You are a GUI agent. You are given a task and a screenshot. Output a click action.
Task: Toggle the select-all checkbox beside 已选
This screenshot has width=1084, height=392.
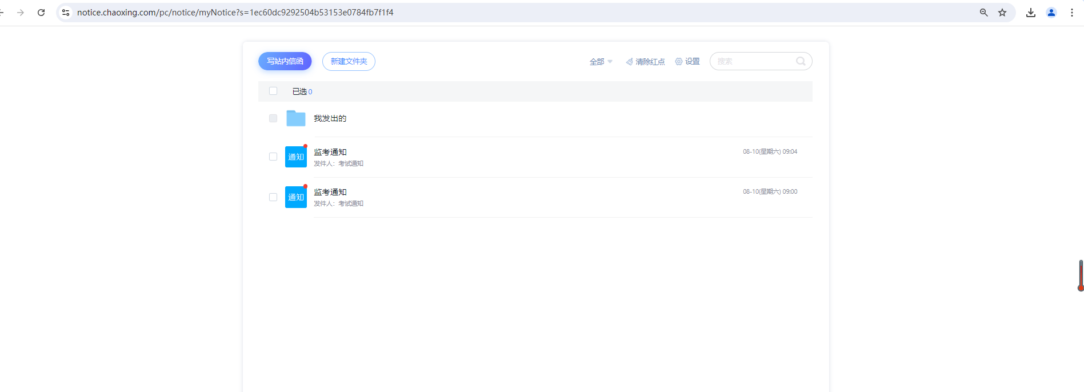pyautogui.click(x=273, y=91)
